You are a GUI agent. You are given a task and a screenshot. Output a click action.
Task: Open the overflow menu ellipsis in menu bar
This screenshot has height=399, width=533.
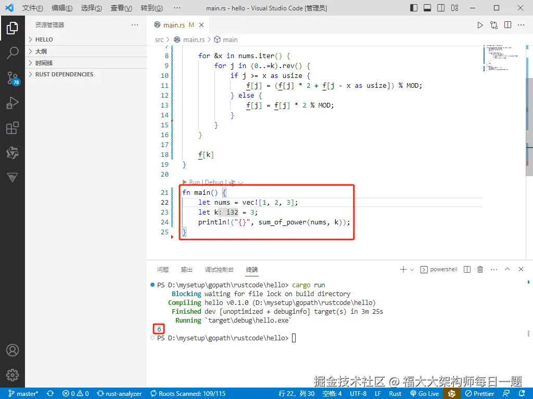pos(177,8)
